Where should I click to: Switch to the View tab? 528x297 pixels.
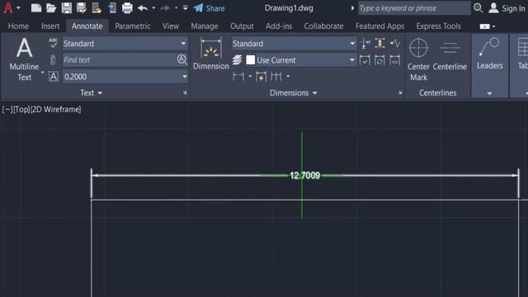pyautogui.click(x=171, y=26)
